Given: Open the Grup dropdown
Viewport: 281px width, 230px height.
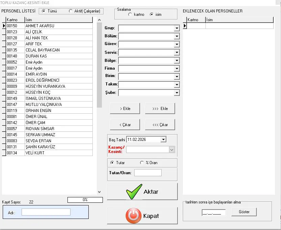Looking at the screenshot, I should (x=177, y=28).
